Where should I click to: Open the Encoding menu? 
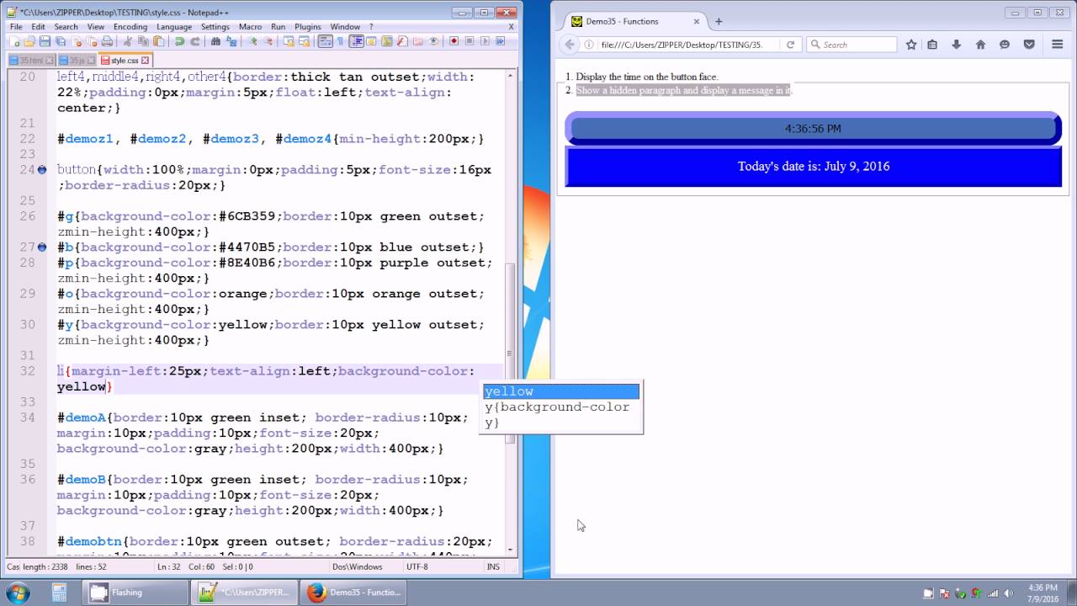point(130,27)
